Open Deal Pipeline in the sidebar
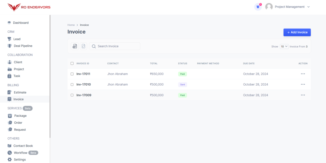326x163 pixels. pyautogui.click(x=23, y=46)
